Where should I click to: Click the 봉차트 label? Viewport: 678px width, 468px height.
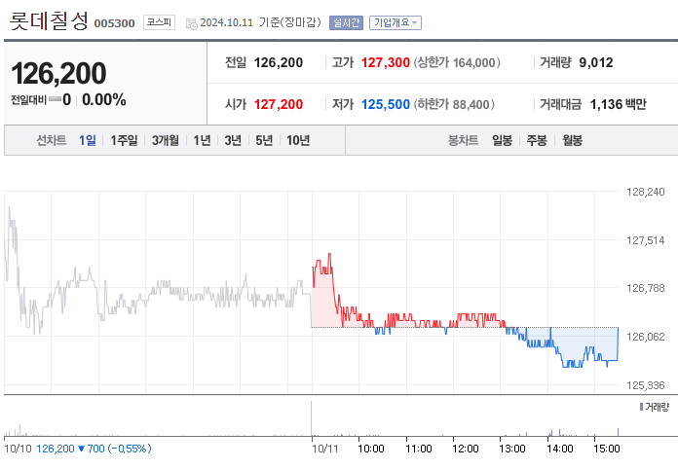pyautogui.click(x=463, y=140)
